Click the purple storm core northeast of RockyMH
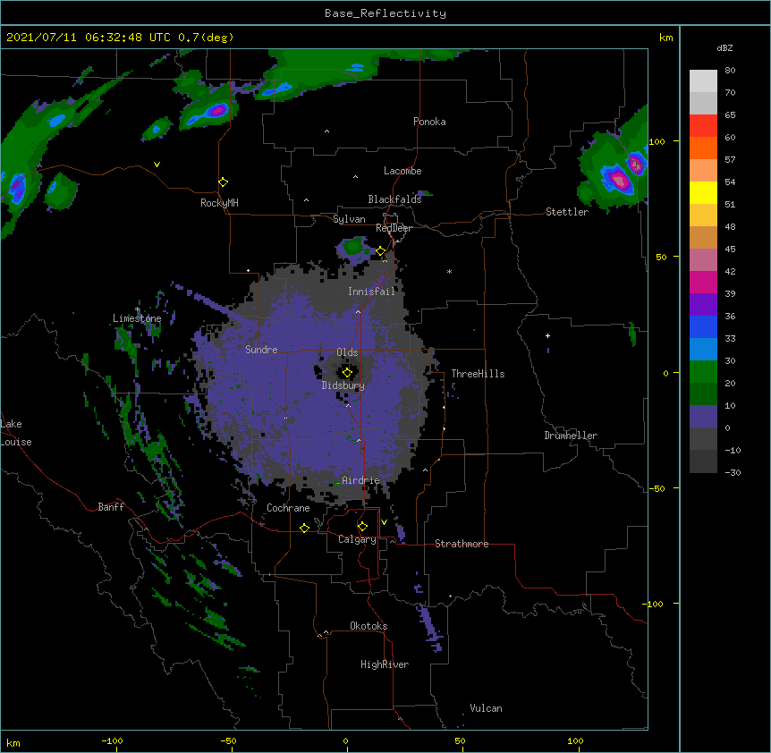 click(x=216, y=110)
